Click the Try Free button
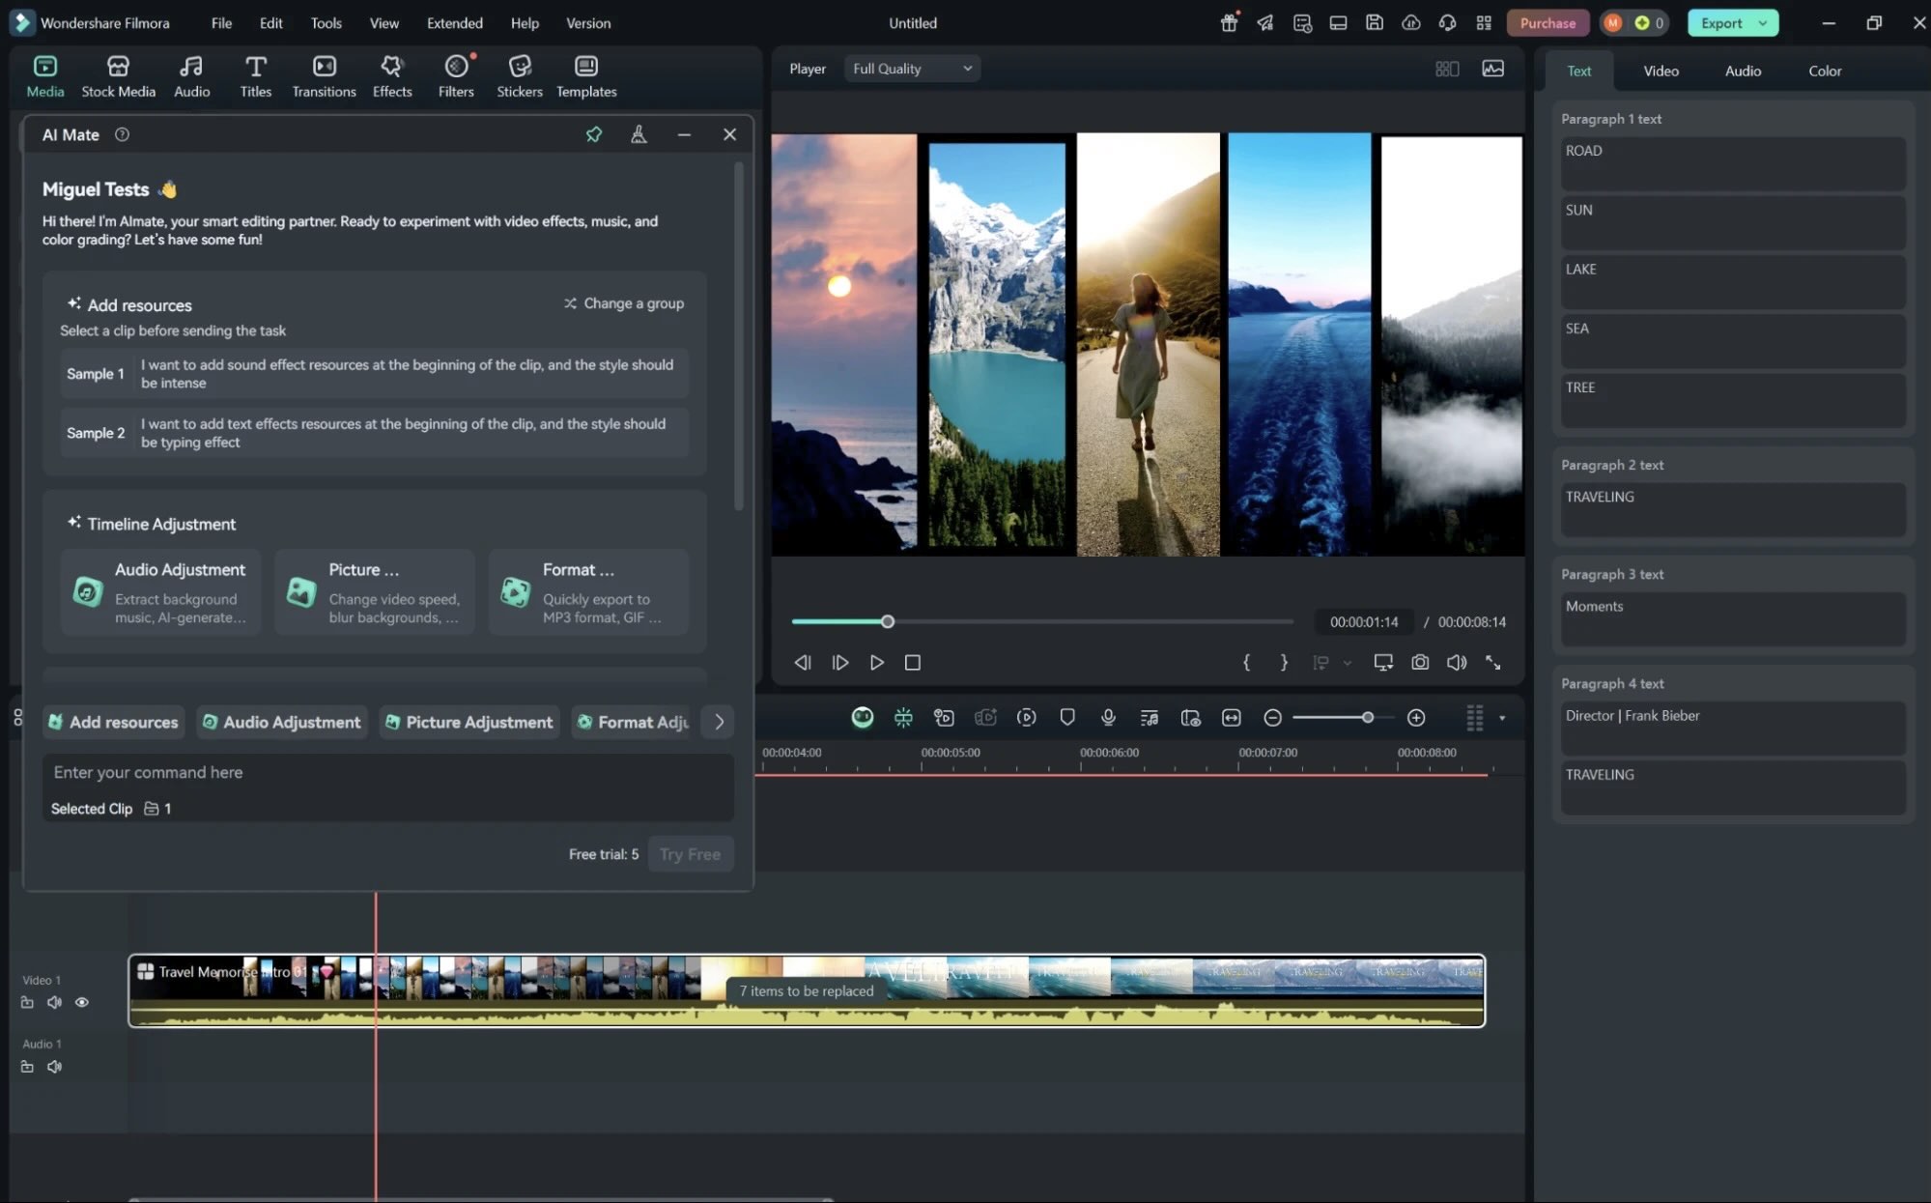The width and height of the screenshot is (1931, 1203). pos(690,853)
